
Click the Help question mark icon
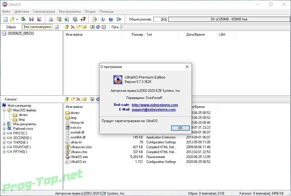coord(111,19)
